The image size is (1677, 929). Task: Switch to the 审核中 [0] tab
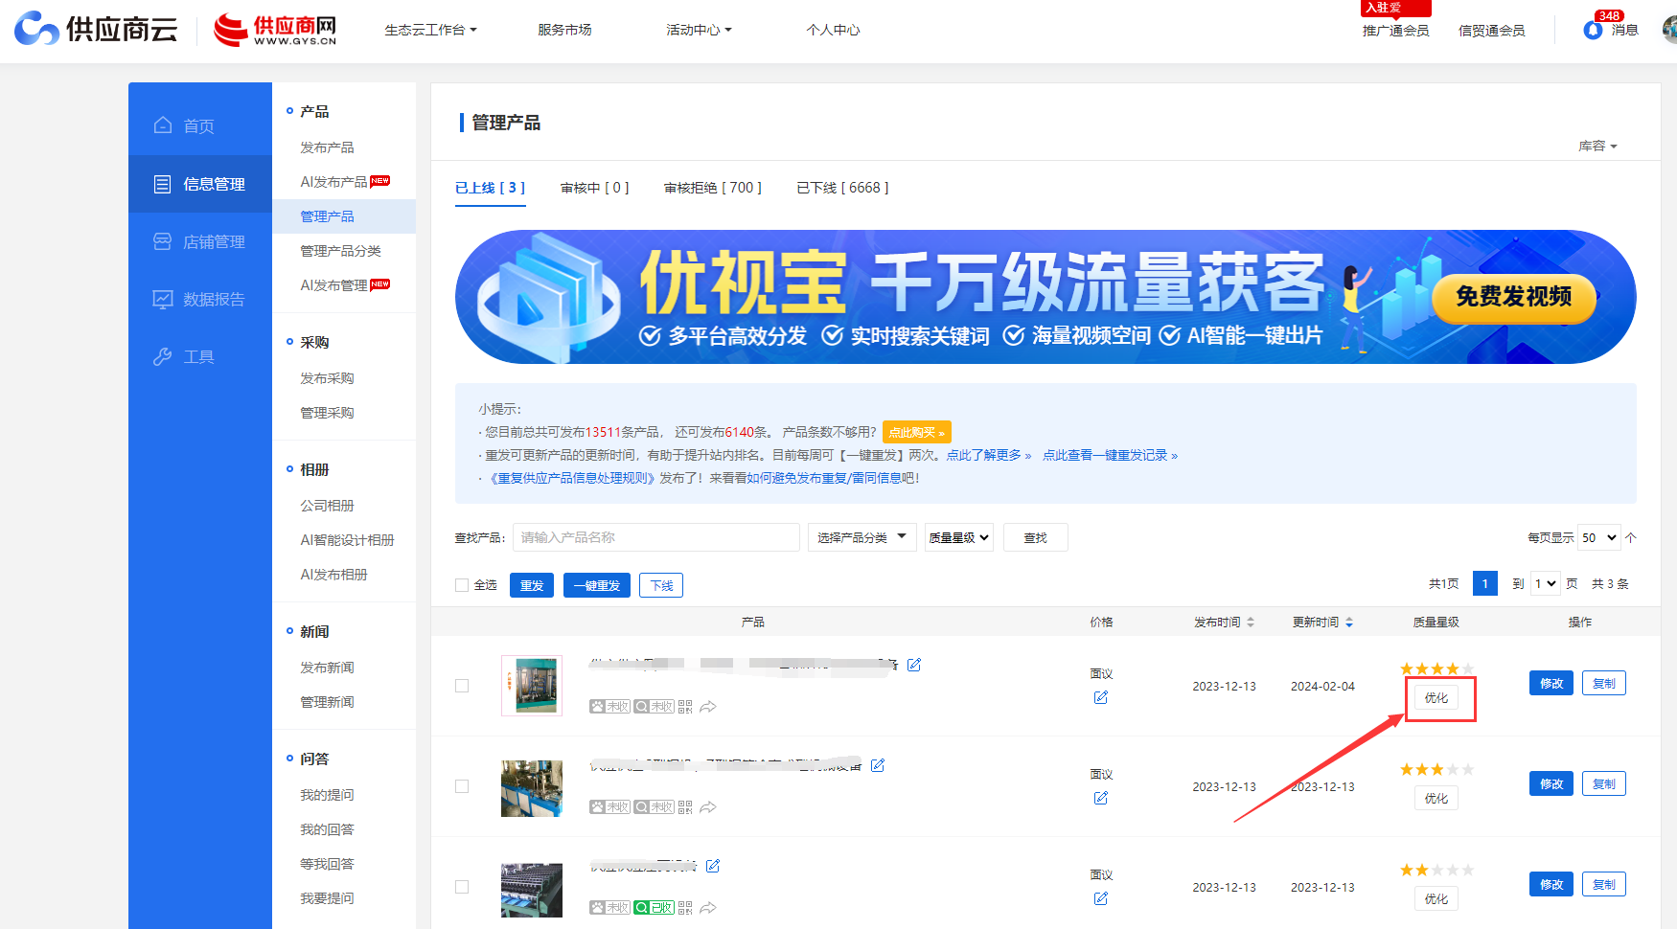tap(594, 188)
